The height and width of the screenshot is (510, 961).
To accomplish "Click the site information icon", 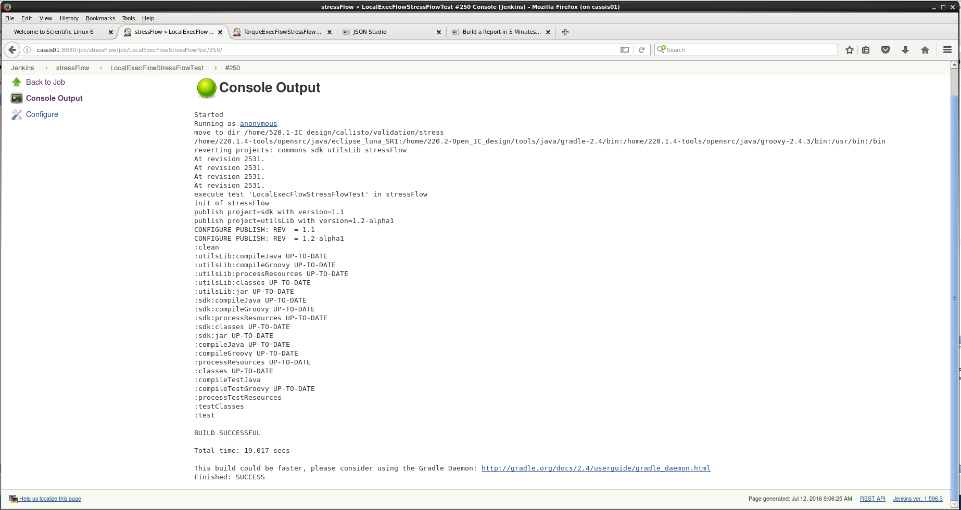I will (27, 50).
